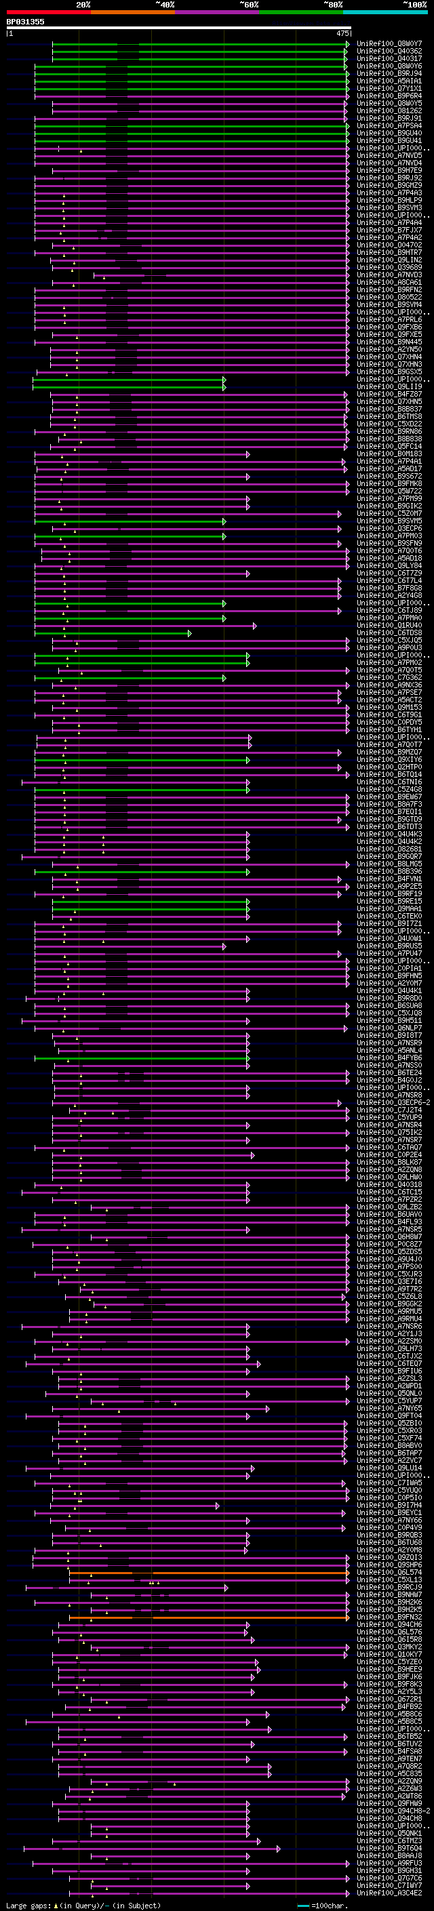Image resolution: width=434 pixels, height=1911 pixels.
Task: Click the UniRef100_Q9LII9 green alignment arrowhead
Action: (224, 386)
